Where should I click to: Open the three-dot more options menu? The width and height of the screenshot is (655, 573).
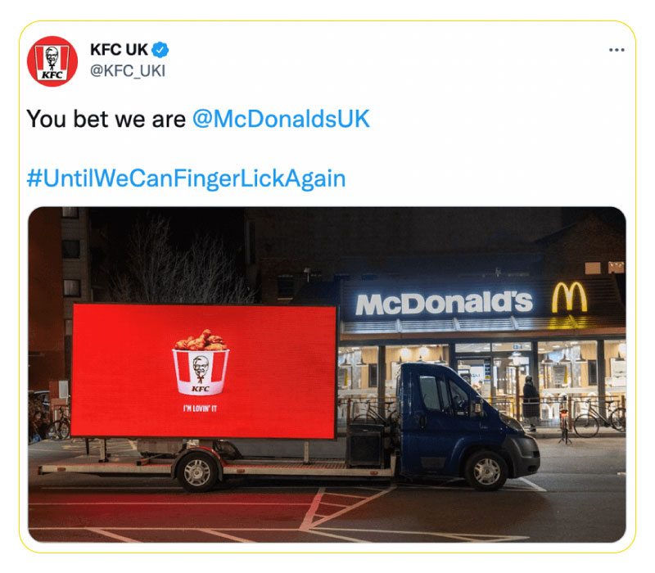(617, 50)
